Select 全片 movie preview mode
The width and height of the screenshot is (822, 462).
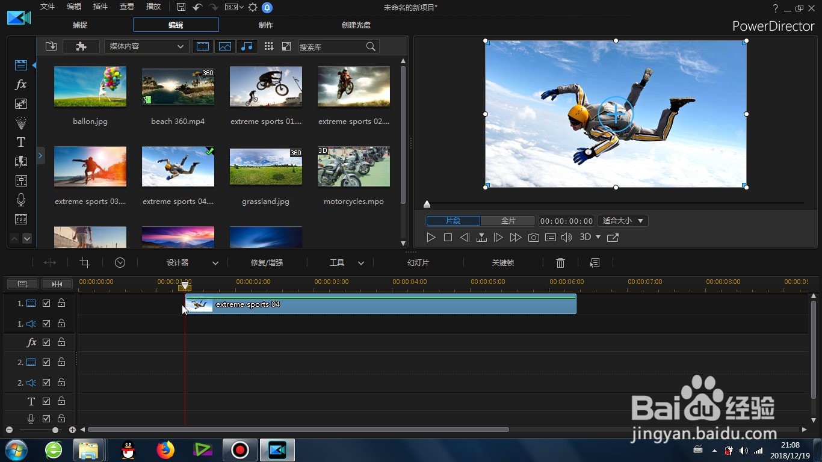508,221
